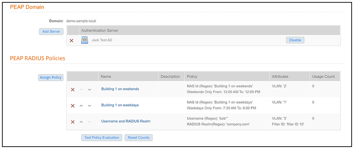Move Building 1 on weekends policy down
Viewport: 354px width, 149px height.
[x=89, y=90]
